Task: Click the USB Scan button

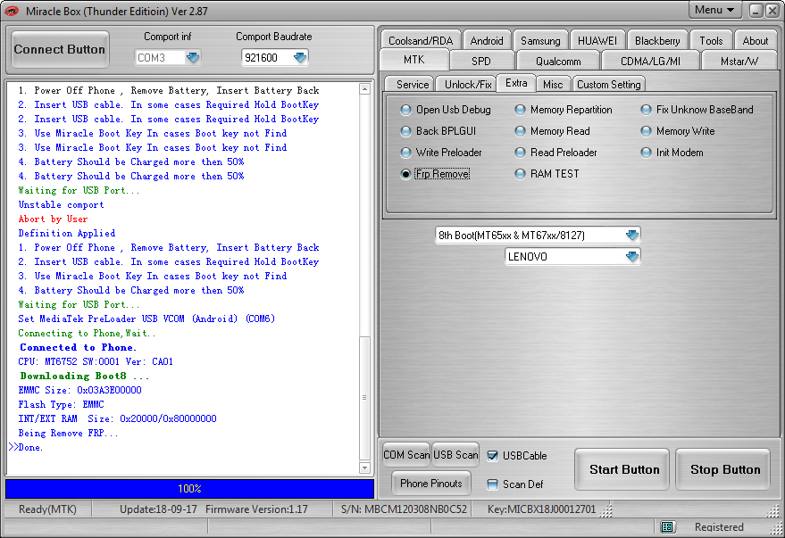Action: click(455, 454)
